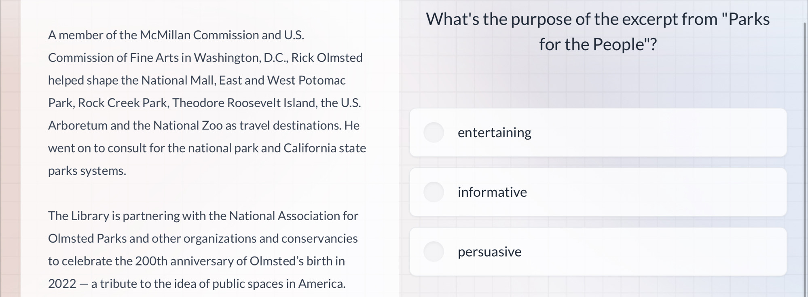Select the 'entertaining' radio button

click(x=434, y=132)
